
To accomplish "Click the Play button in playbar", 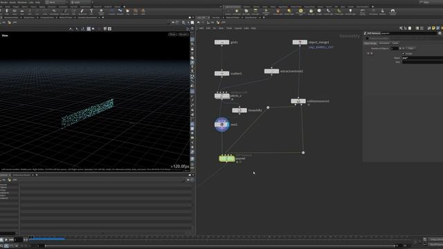I will [x=6, y=240].
